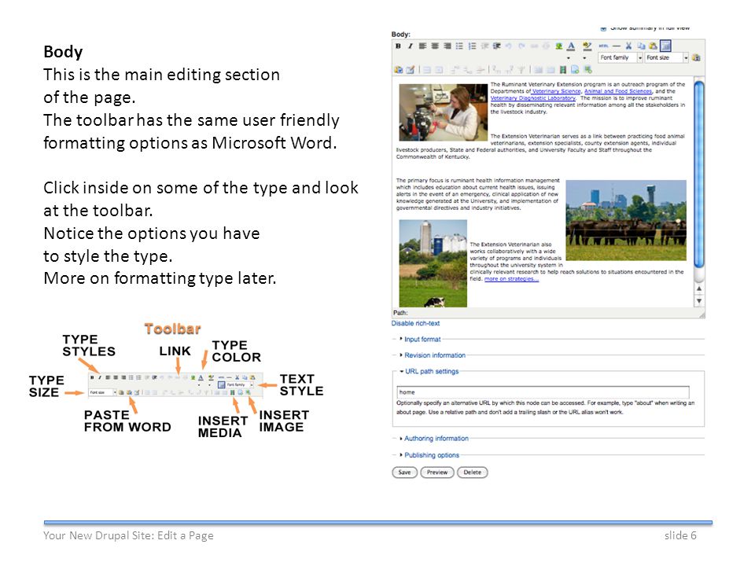
Task: Click the first clipboard icon on the lower toolbar row
Action: [x=398, y=70]
